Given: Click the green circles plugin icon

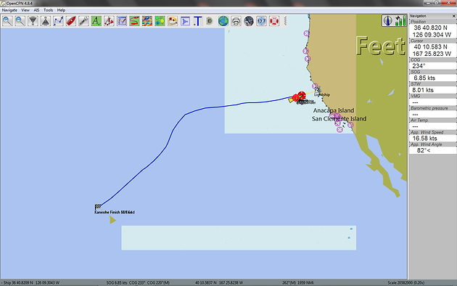Looking at the screenshot, I should pyautogui.click(x=160, y=21).
